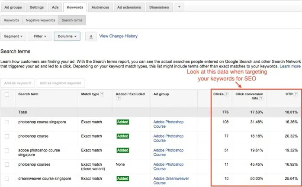Open Adobe Photoshop Course link in first row
Viewport: 302px width, 187px height.
click(168, 124)
